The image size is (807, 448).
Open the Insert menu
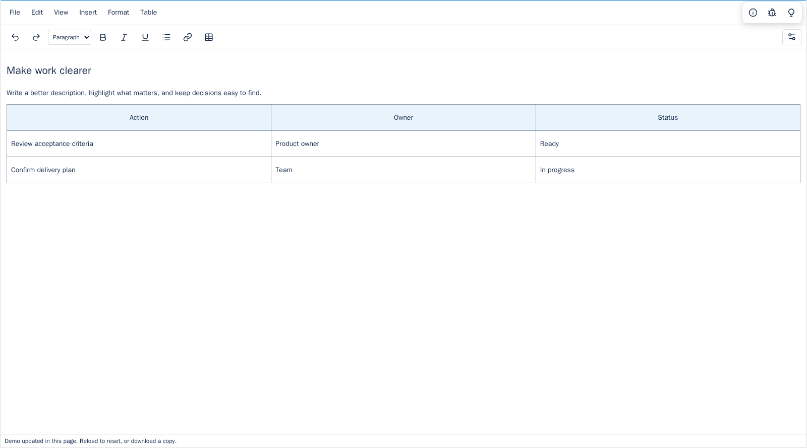click(88, 12)
